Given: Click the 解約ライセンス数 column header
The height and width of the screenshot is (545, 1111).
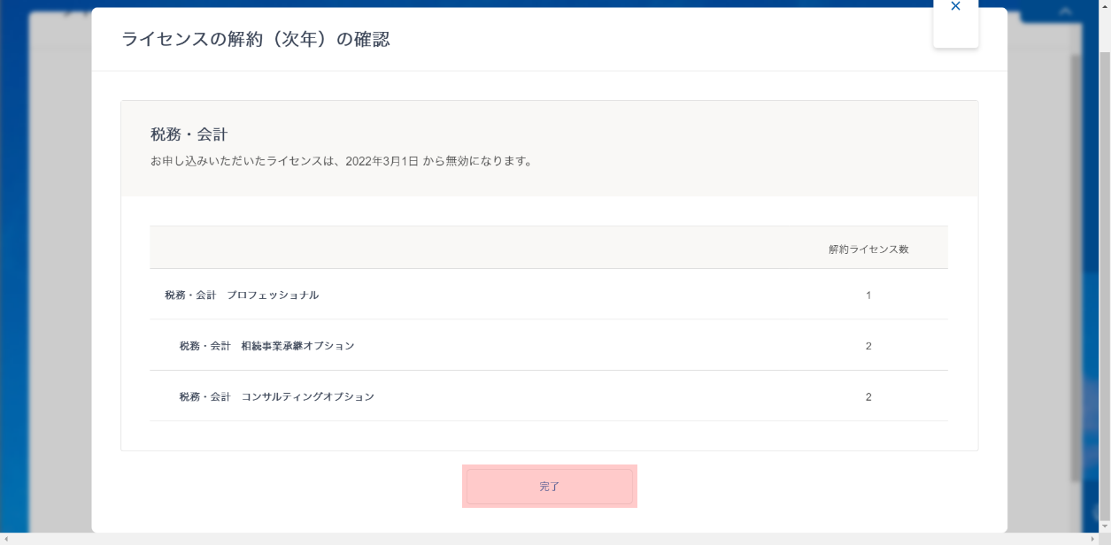Looking at the screenshot, I should (868, 249).
